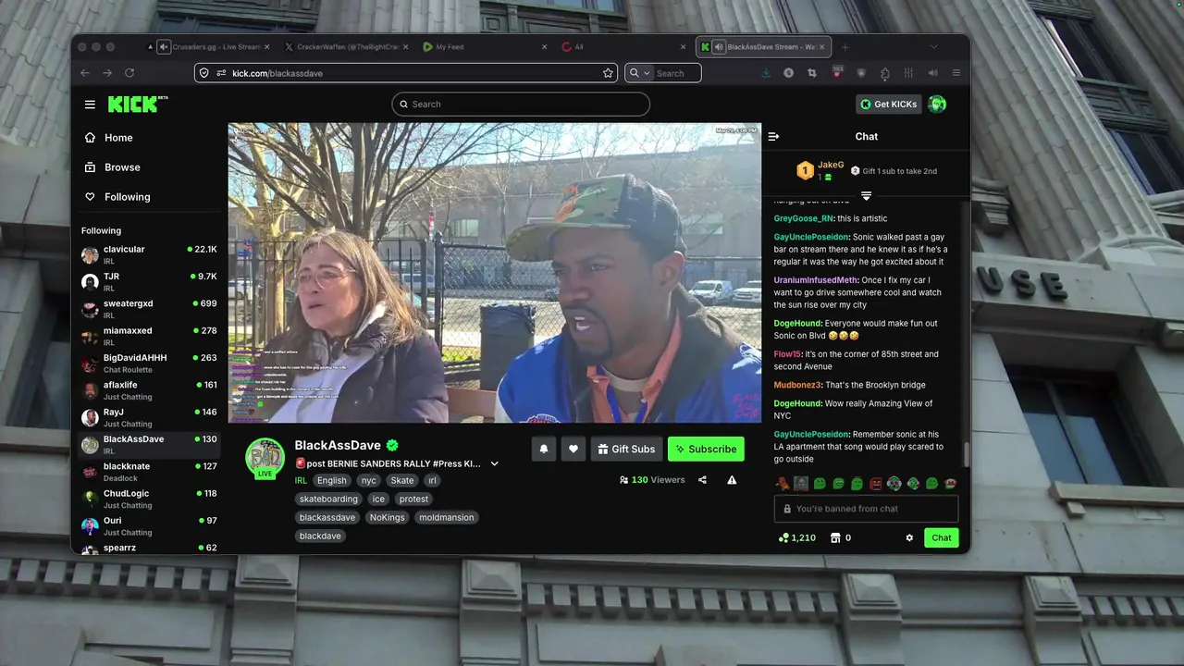Toggle stream notifications with the bell icon

pos(544,449)
